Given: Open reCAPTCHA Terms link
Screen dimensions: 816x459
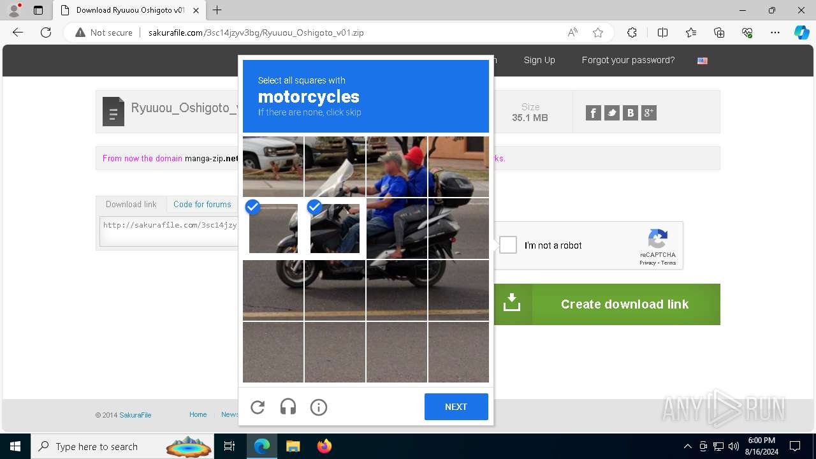Looking at the screenshot, I should pos(668,263).
